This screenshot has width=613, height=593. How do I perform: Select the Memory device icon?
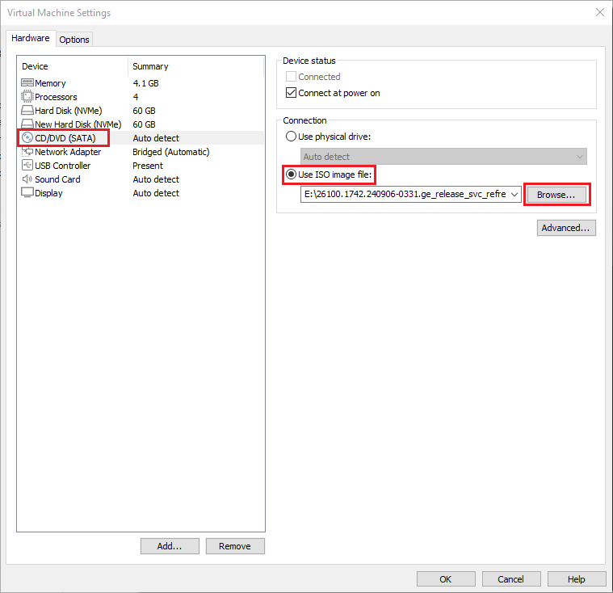27,83
